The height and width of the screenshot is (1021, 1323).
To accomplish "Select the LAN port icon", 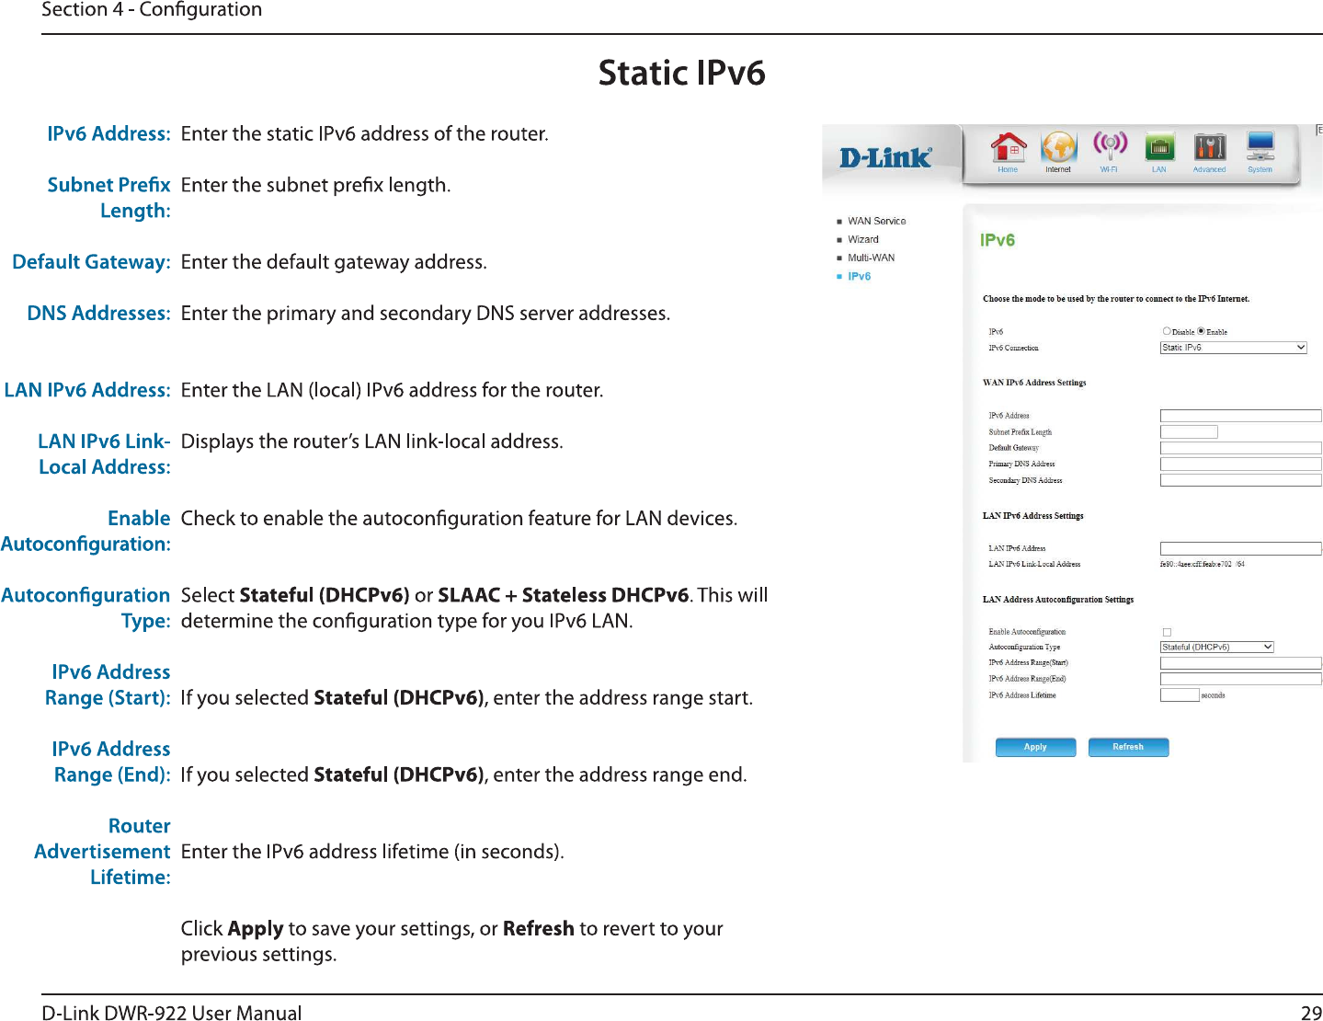I will [x=1159, y=148].
